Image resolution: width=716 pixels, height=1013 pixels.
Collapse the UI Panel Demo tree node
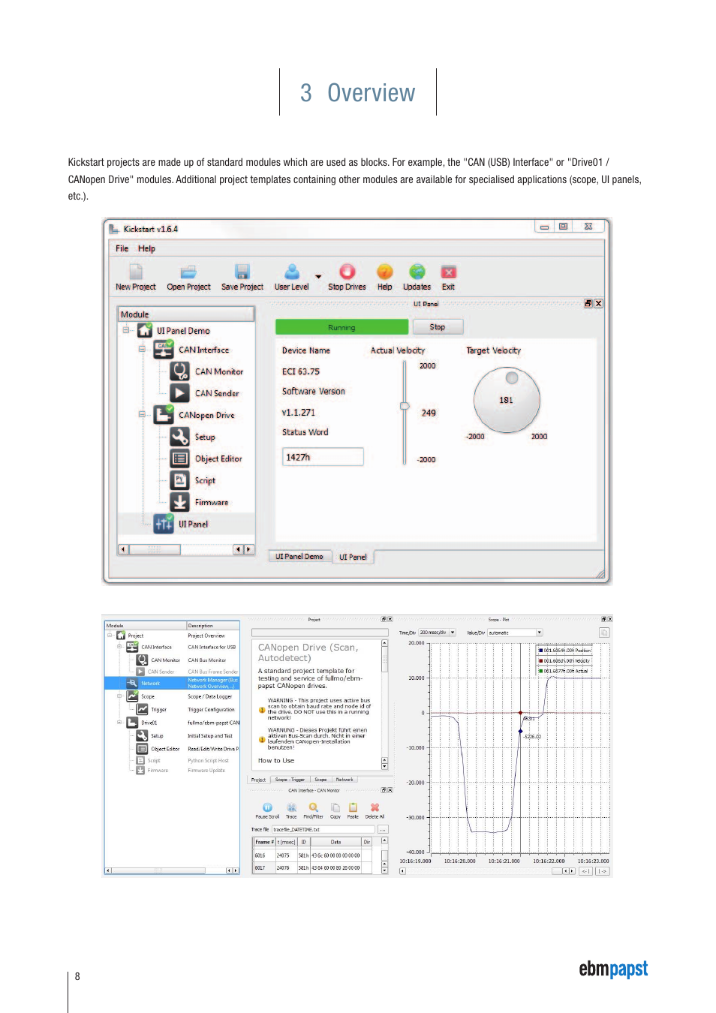126,330
